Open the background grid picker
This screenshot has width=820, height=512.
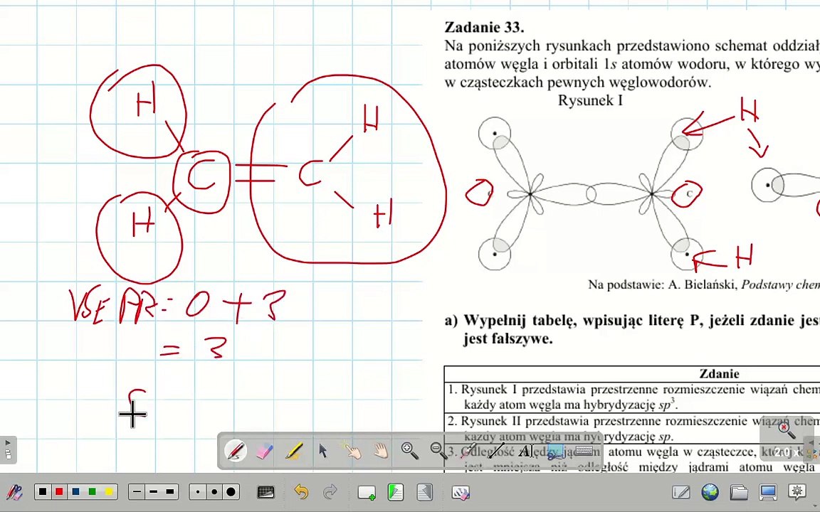coord(266,491)
